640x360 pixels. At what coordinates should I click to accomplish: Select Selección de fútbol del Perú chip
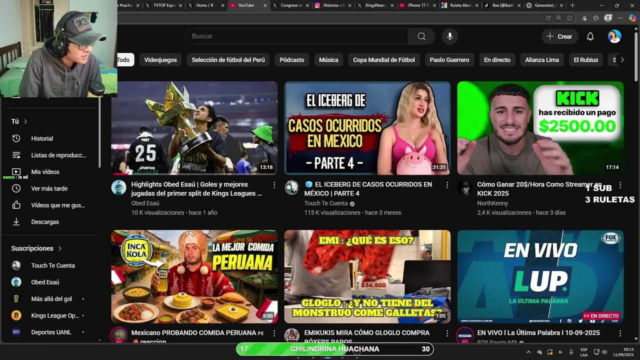coord(228,60)
